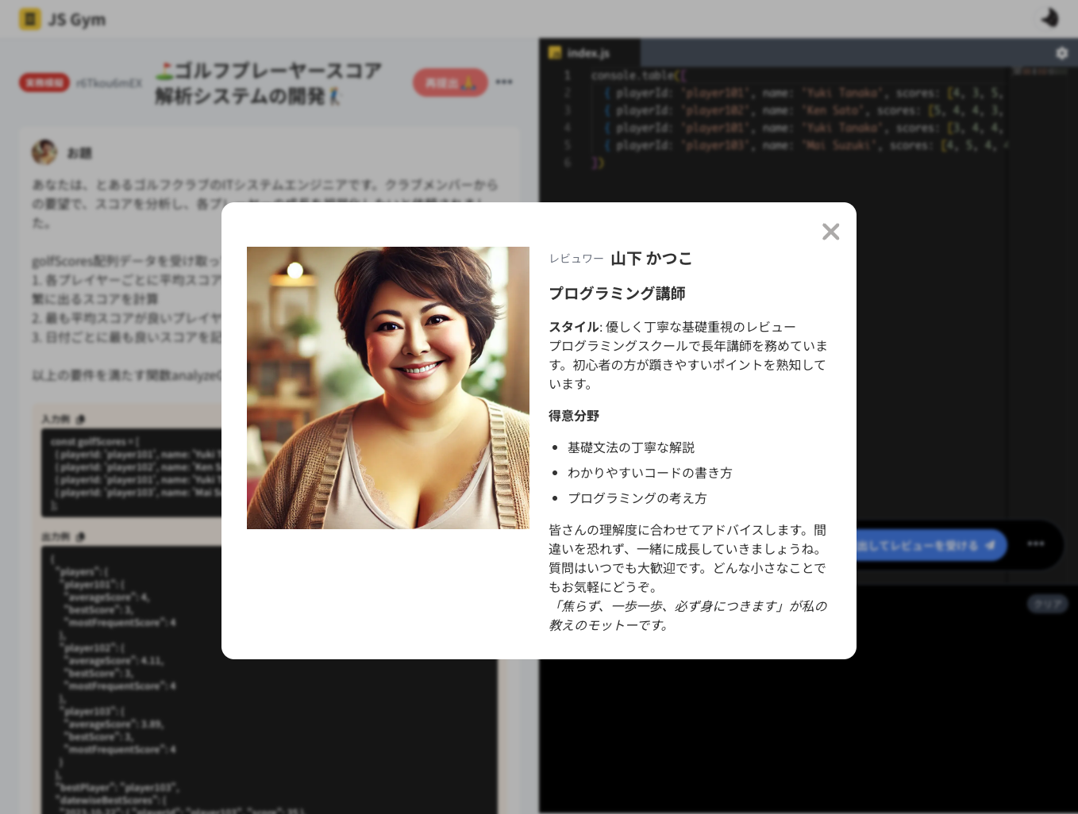Click the dark mode icon in header
1078x814 pixels.
(x=1049, y=18)
